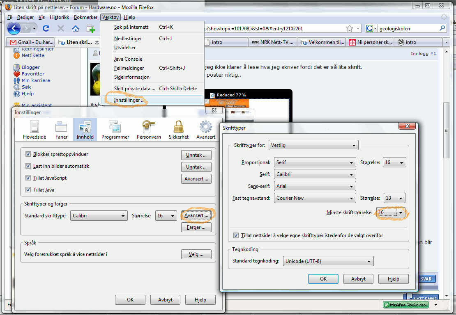This screenshot has width=456, height=315.
Task: Bookmark the page with the star icon
Action: pos(350,28)
